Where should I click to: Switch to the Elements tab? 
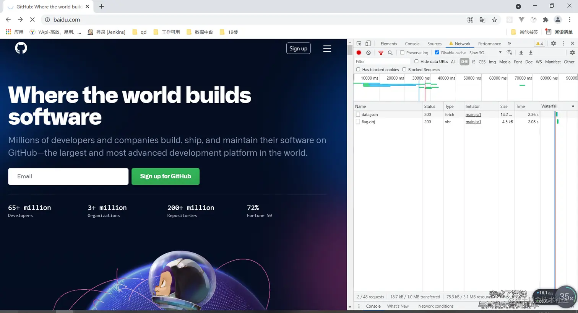pos(389,44)
